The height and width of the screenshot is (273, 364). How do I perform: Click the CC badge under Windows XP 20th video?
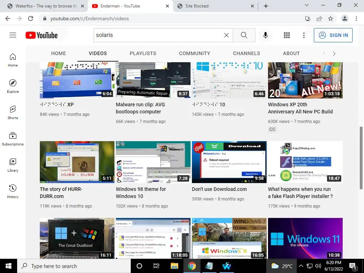click(272, 129)
